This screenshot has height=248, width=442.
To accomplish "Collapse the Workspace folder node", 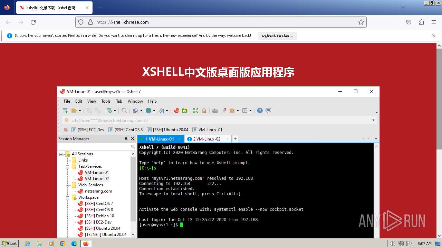I will pyautogui.click(x=68, y=197).
